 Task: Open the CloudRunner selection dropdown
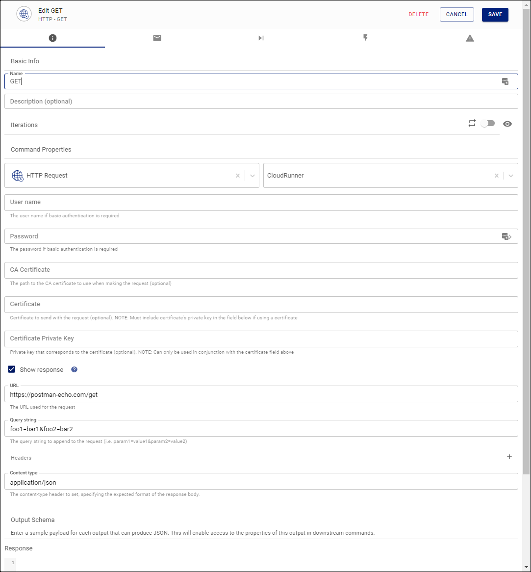click(511, 175)
